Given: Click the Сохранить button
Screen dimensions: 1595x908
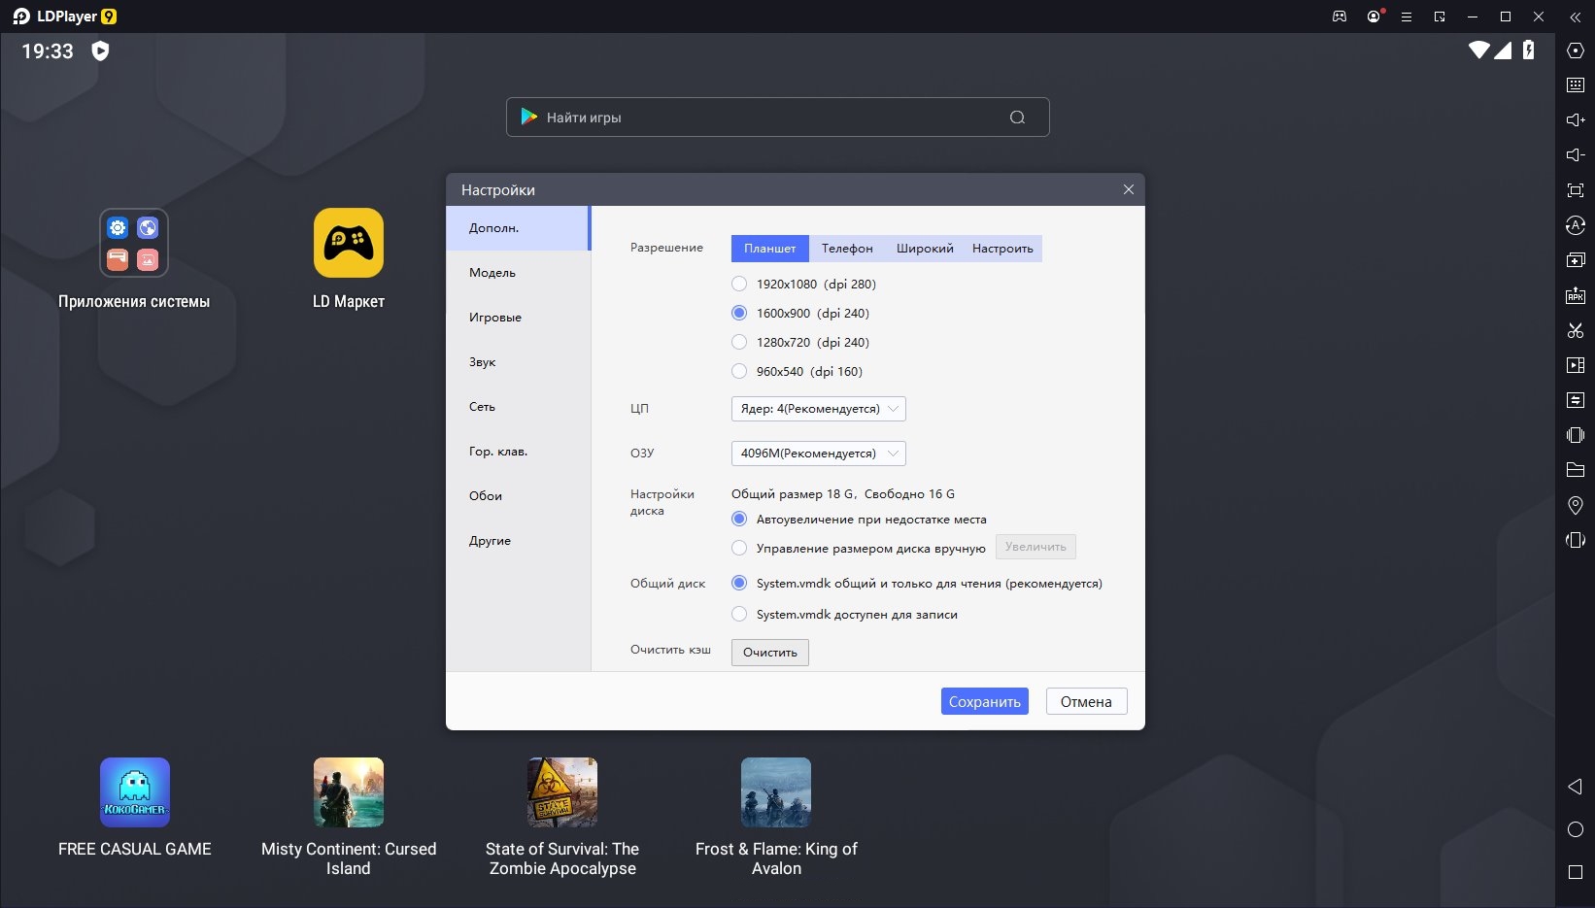Looking at the screenshot, I should (x=984, y=702).
